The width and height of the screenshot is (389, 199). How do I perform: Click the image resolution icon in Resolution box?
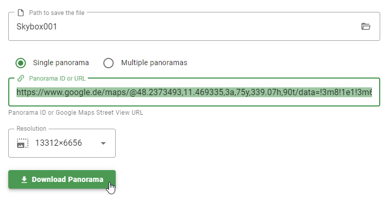tap(23, 143)
